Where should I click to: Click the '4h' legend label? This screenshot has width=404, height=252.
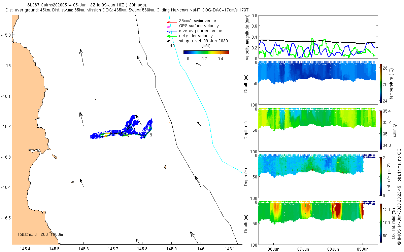(172, 45)
